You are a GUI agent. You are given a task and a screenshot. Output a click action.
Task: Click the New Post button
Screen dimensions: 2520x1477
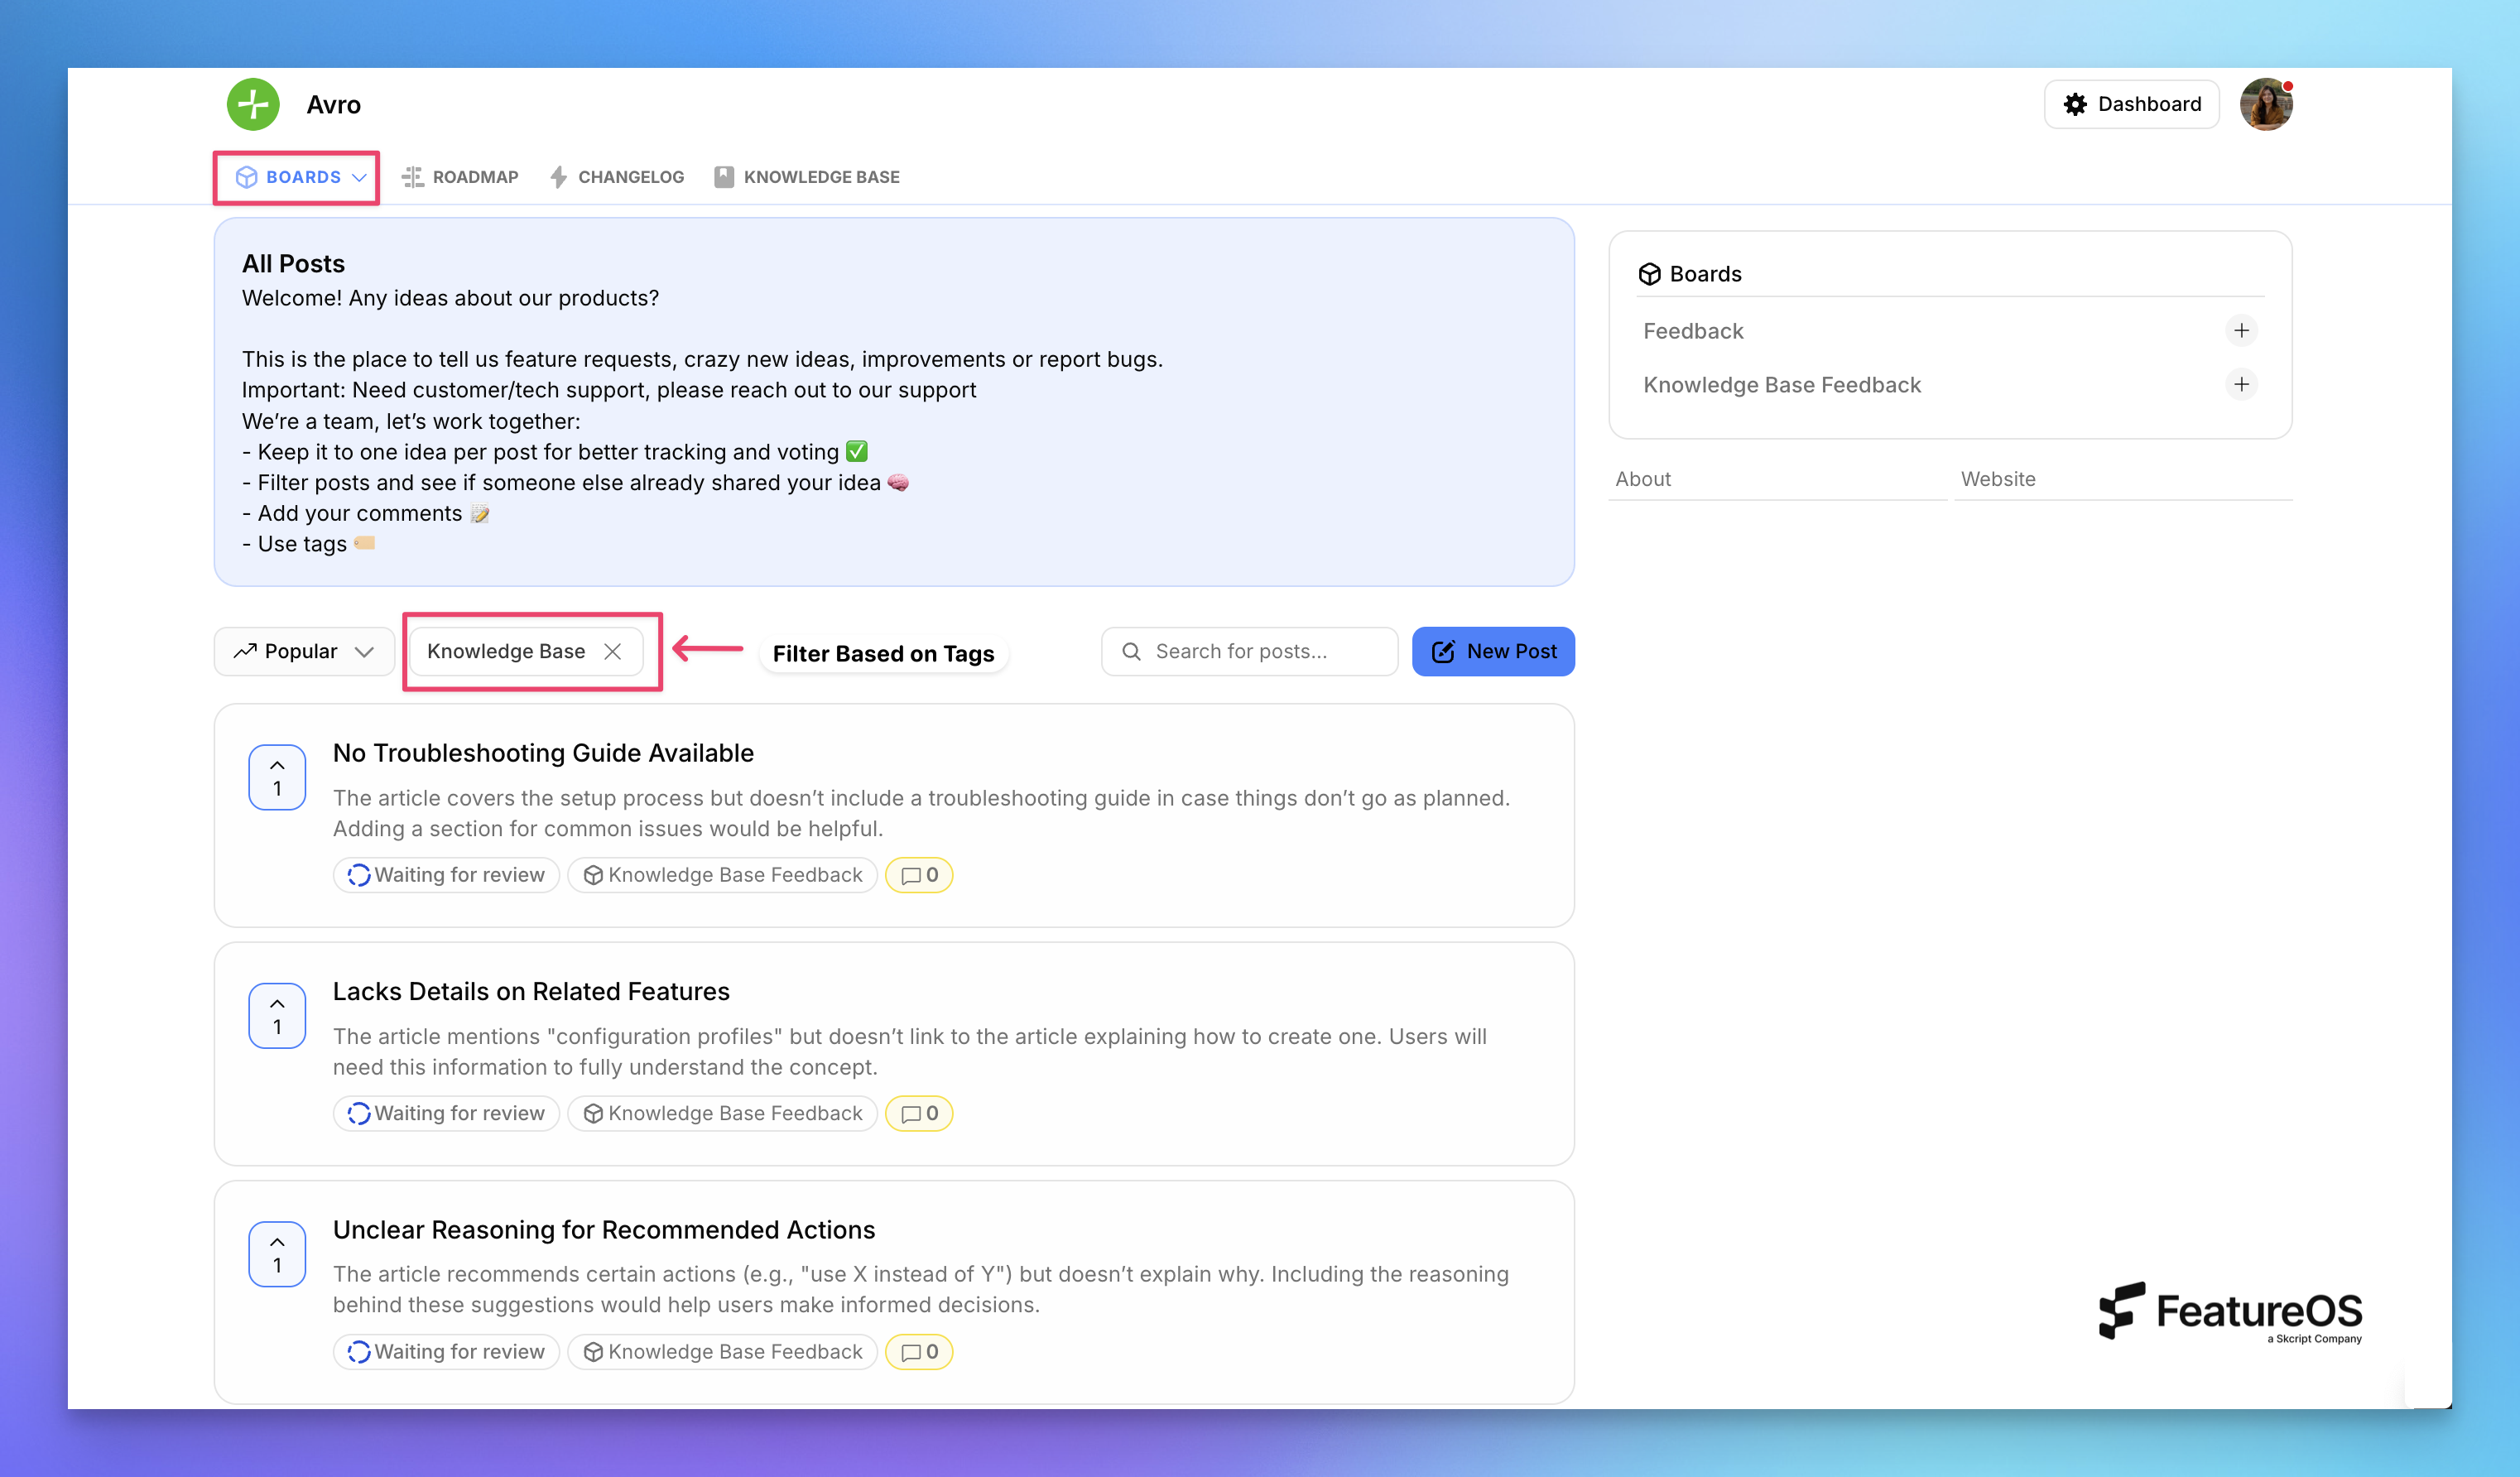coord(1493,650)
